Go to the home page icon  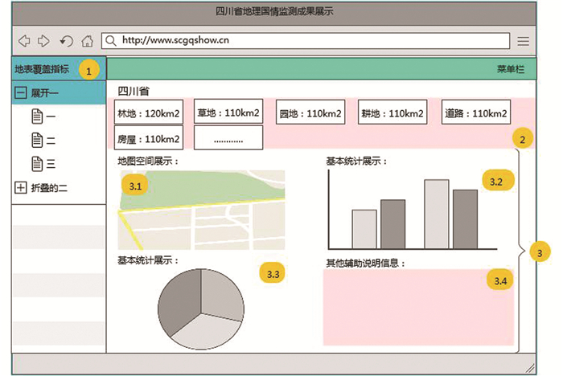pyautogui.click(x=87, y=41)
